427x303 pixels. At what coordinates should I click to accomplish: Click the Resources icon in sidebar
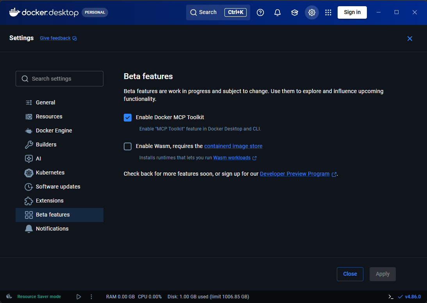coord(28,116)
